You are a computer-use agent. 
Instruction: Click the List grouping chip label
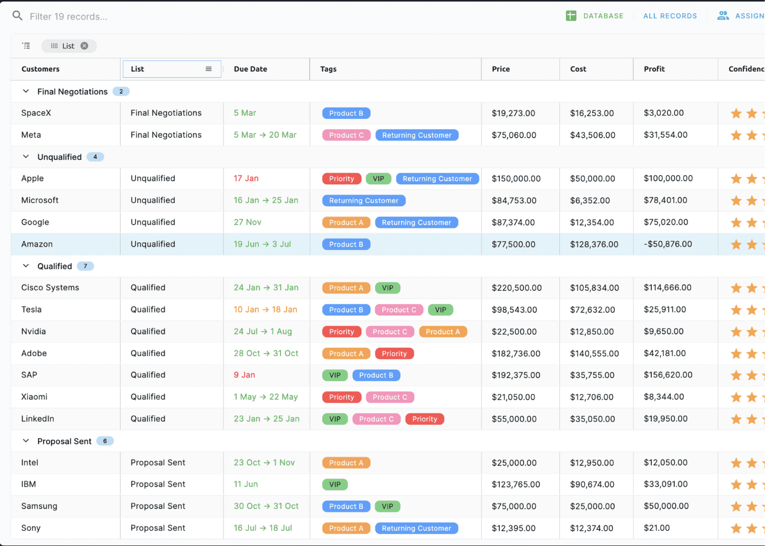point(68,46)
